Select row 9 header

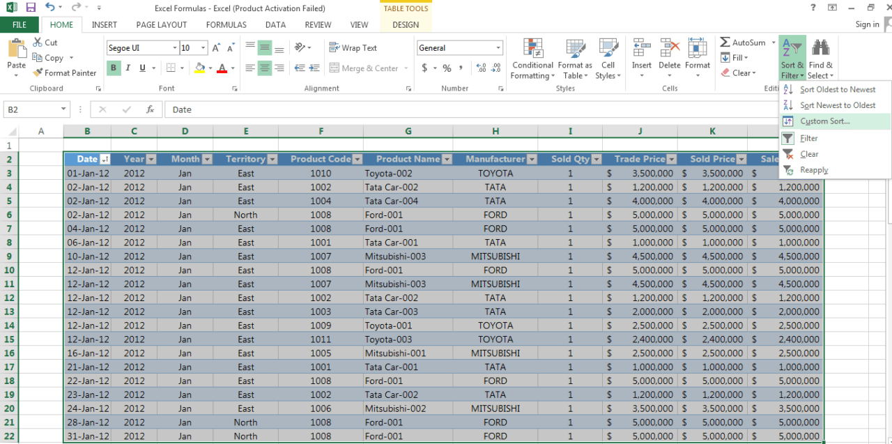[x=10, y=257]
